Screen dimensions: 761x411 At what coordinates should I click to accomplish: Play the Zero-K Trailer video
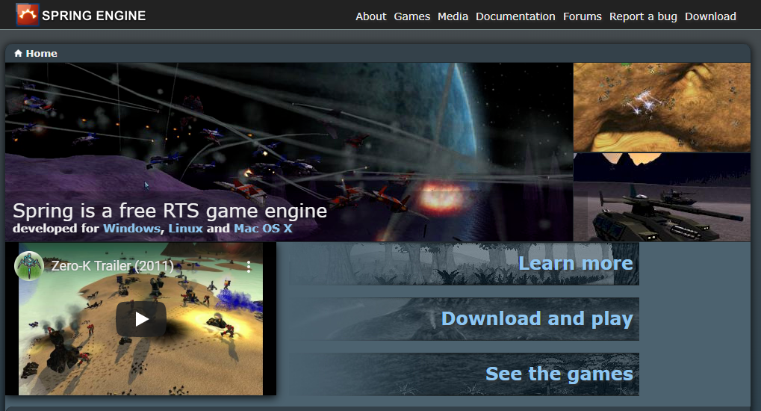(141, 319)
